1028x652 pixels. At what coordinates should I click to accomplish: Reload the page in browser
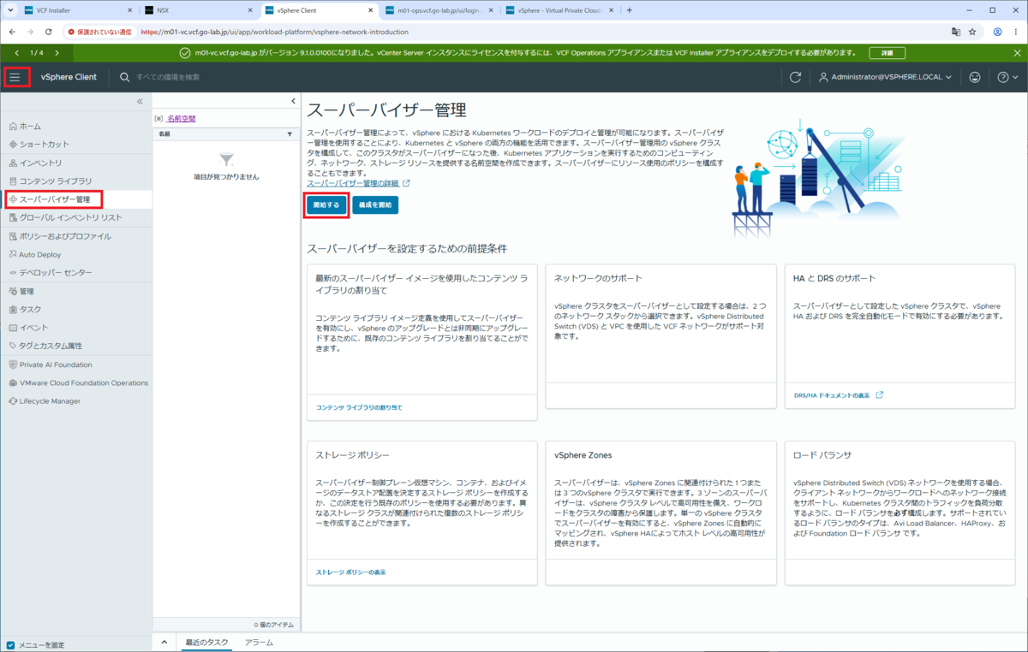click(49, 32)
